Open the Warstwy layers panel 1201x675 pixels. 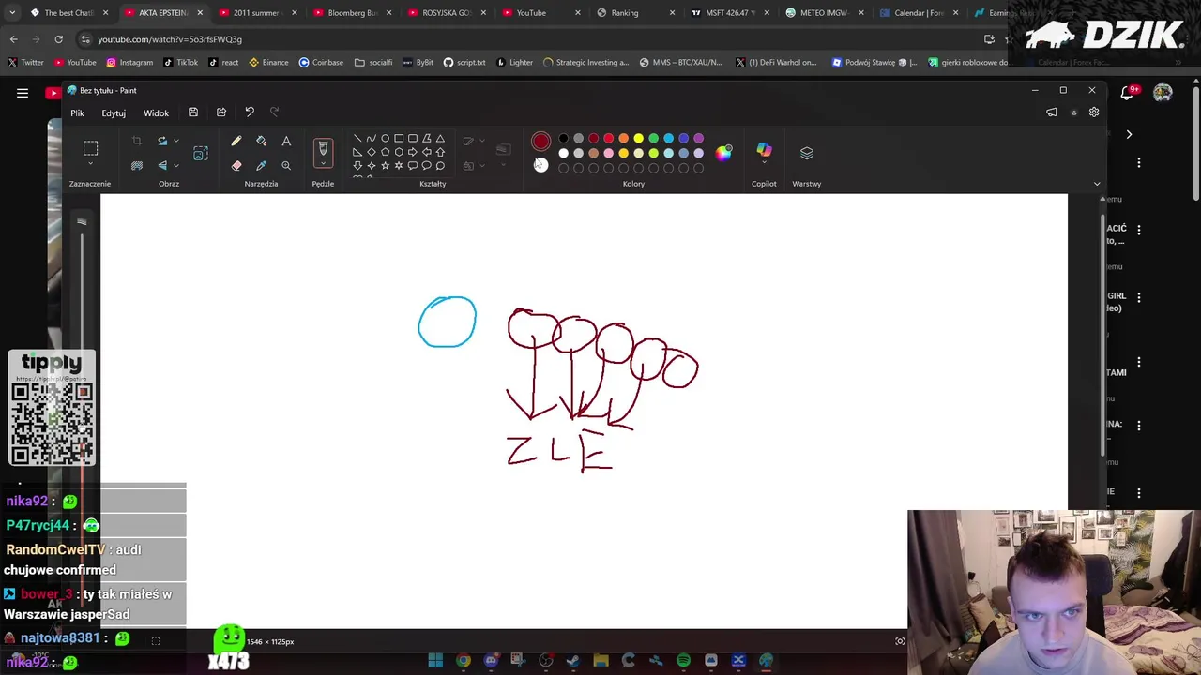click(807, 152)
